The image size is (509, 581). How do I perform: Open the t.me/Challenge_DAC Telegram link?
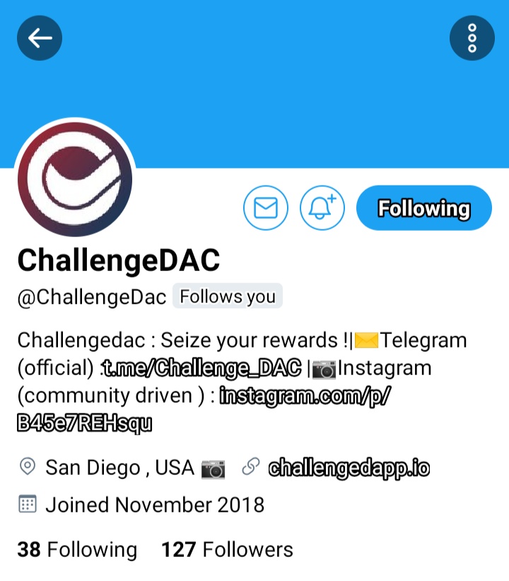pos(201,368)
